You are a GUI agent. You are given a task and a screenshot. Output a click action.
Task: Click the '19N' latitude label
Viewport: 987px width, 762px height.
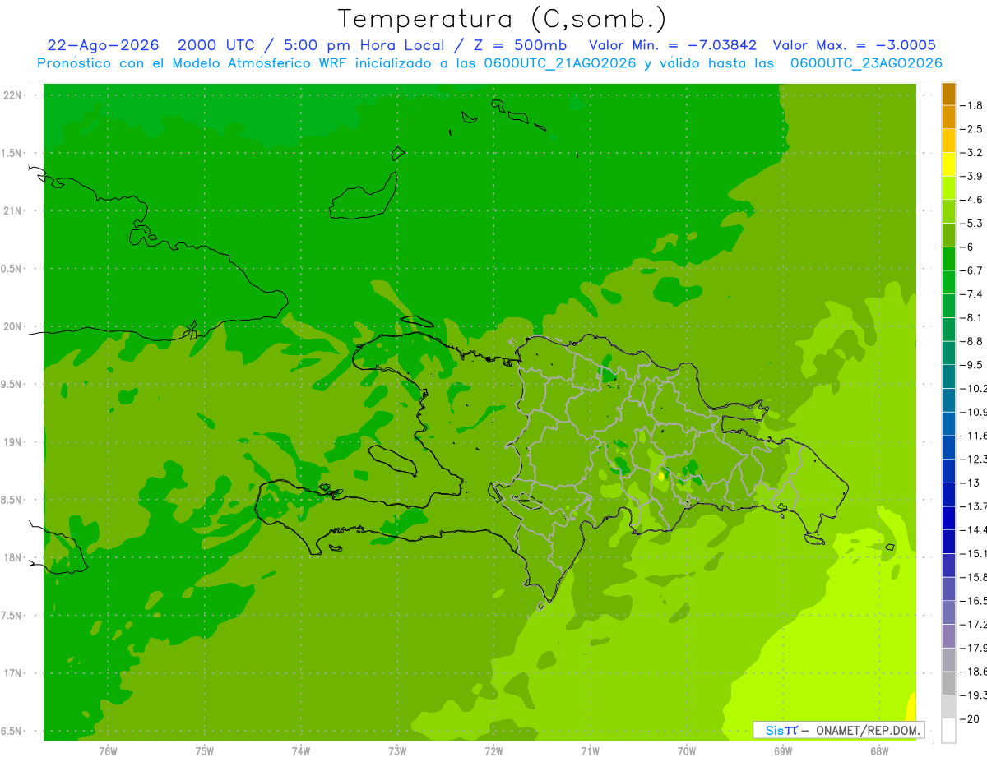pyautogui.click(x=12, y=442)
